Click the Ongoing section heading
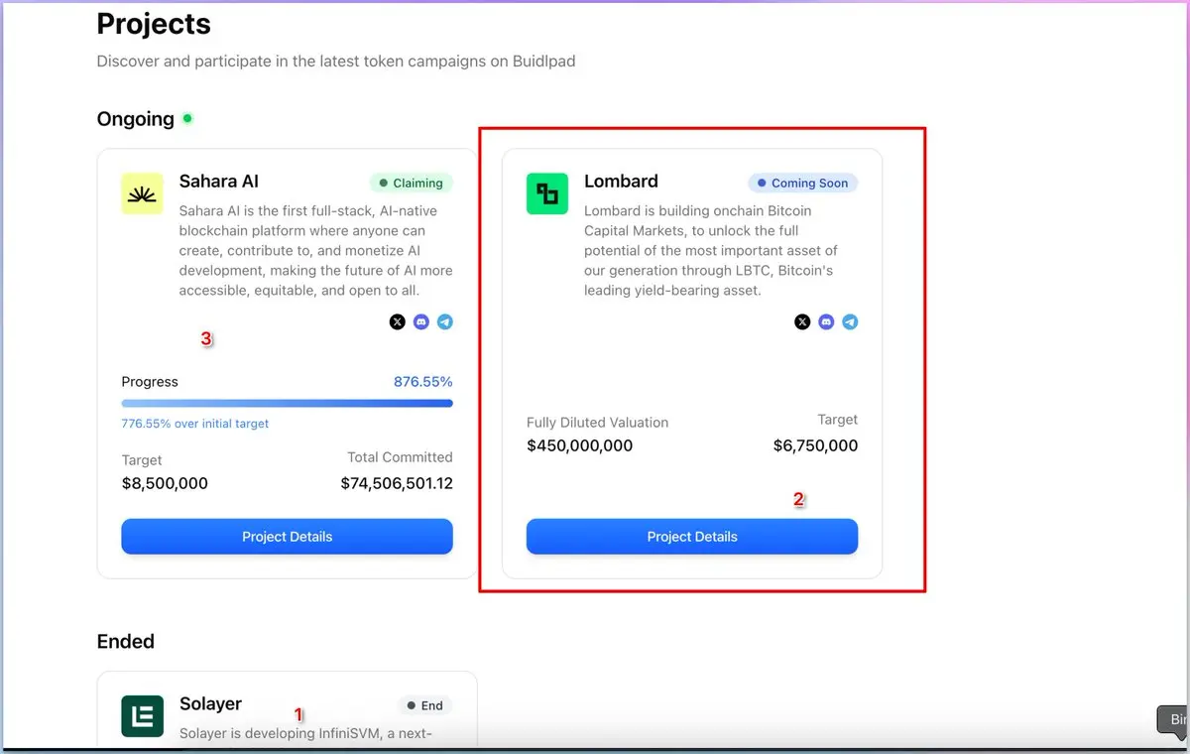This screenshot has width=1190, height=754. click(136, 119)
